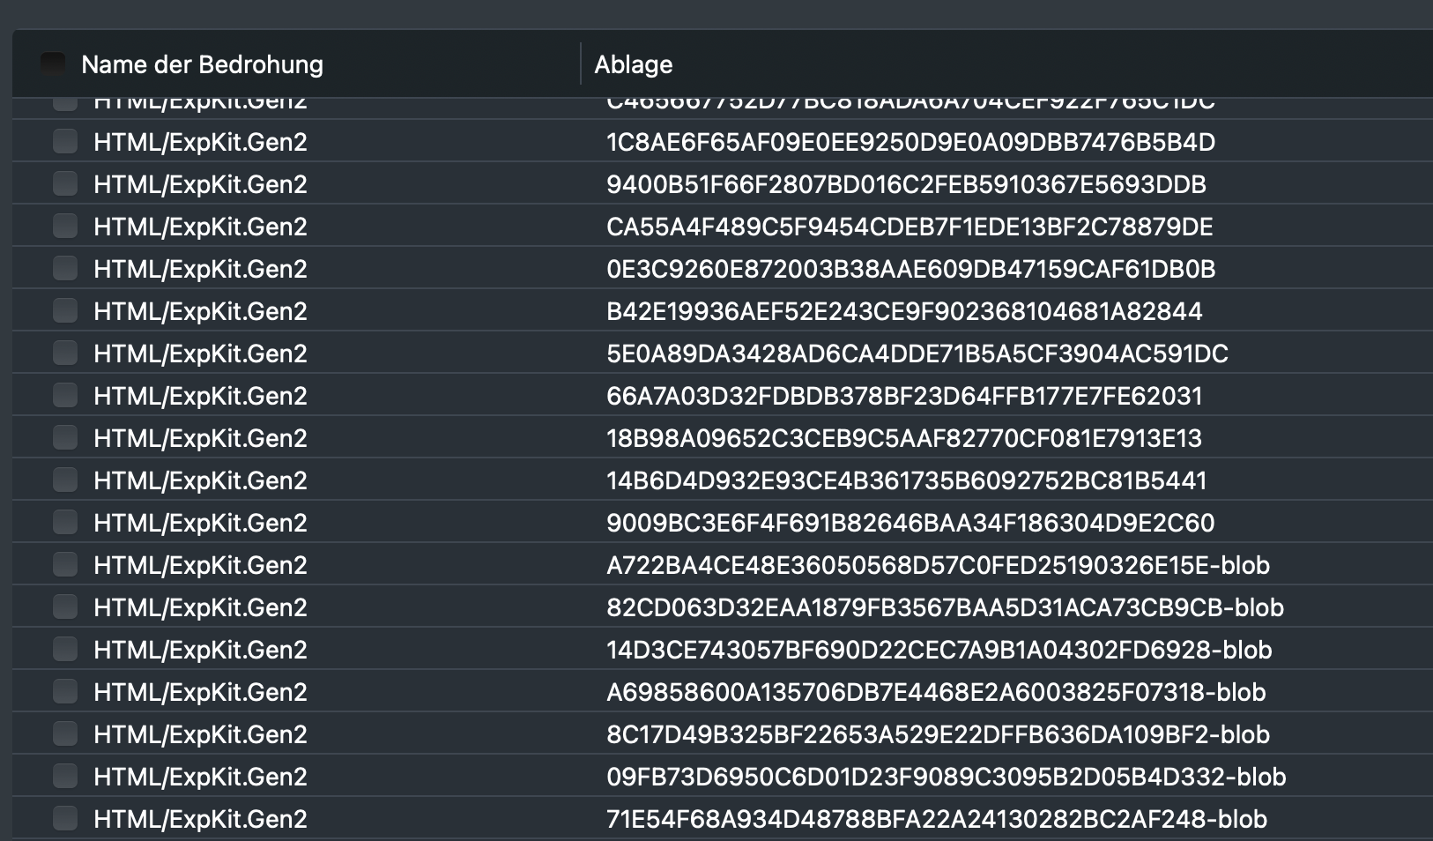
Task: Click threat name in A69858600A135706 row
Action: [x=200, y=692]
